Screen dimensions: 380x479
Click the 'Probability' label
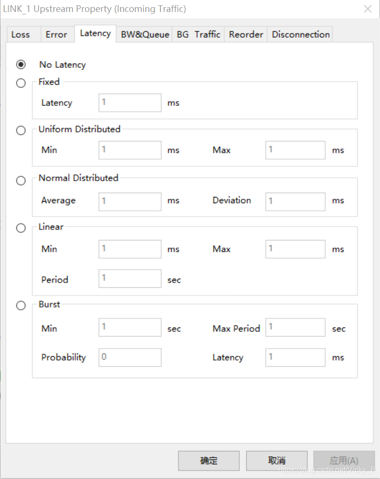click(x=63, y=358)
